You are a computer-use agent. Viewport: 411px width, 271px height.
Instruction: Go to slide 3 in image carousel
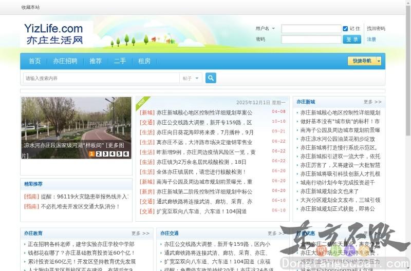105,154
